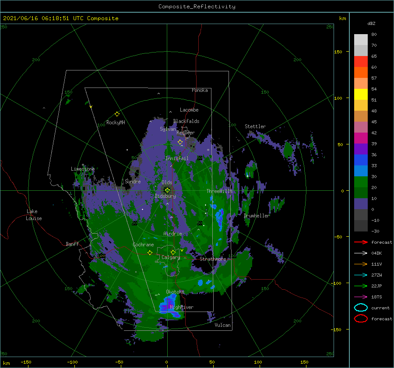Select the orange 111V arrow in legend
The width and height of the screenshot is (394, 368).
point(361,264)
